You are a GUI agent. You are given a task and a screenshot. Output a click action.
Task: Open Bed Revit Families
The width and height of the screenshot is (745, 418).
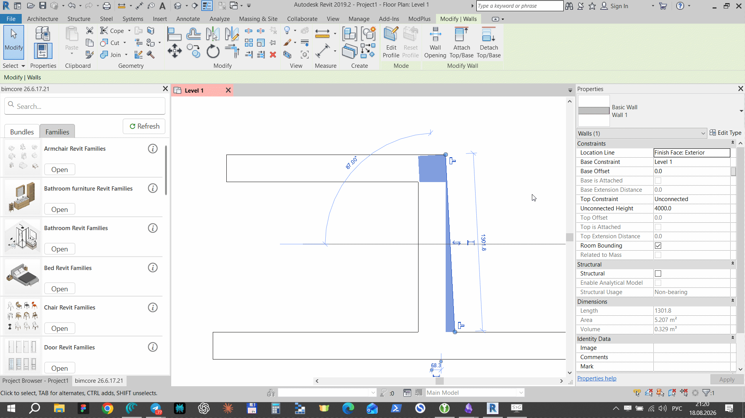[x=59, y=289]
